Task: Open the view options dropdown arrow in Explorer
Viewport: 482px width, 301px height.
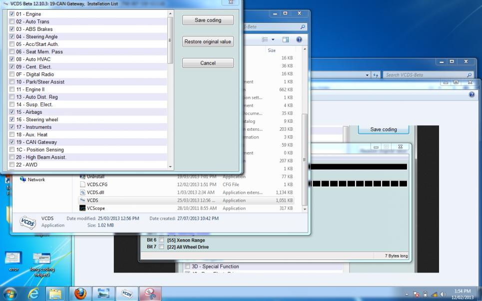Action: [273, 39]
